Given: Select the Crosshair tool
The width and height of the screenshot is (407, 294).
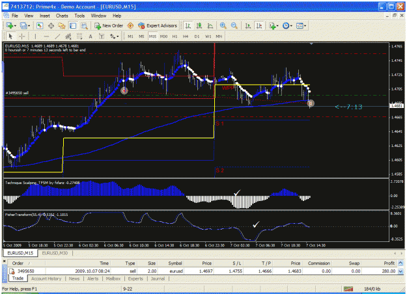Looking at the screenshot, I should click(22, 36).
